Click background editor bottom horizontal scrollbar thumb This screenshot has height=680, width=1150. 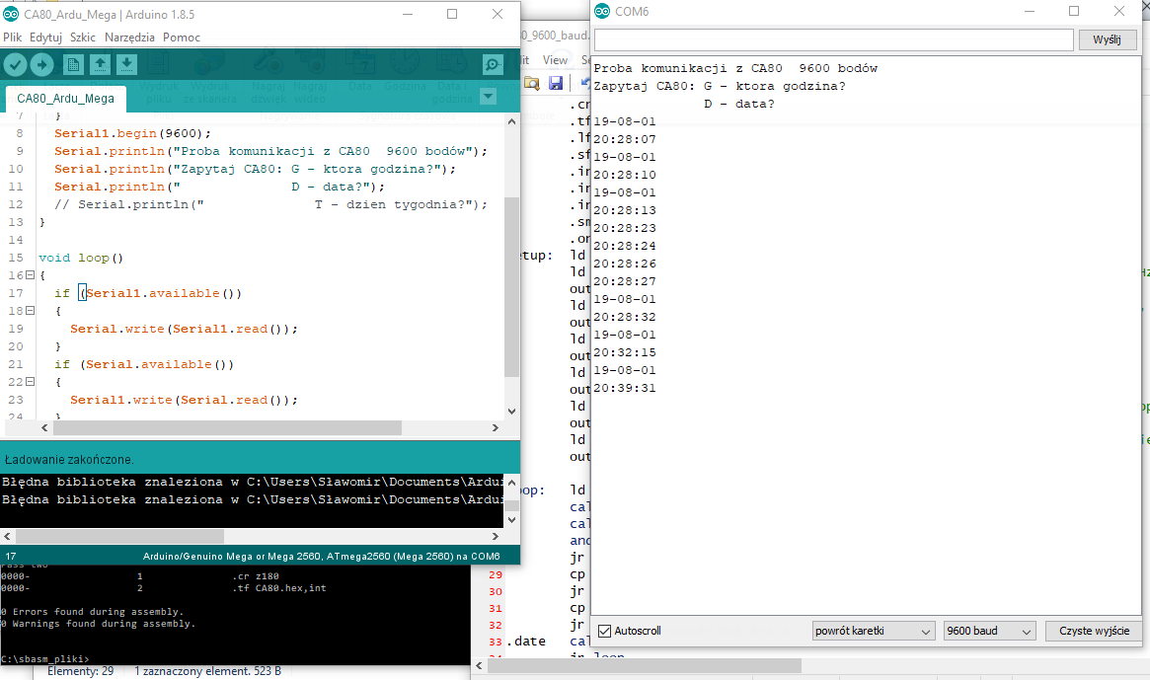click(x=645, y=665)
